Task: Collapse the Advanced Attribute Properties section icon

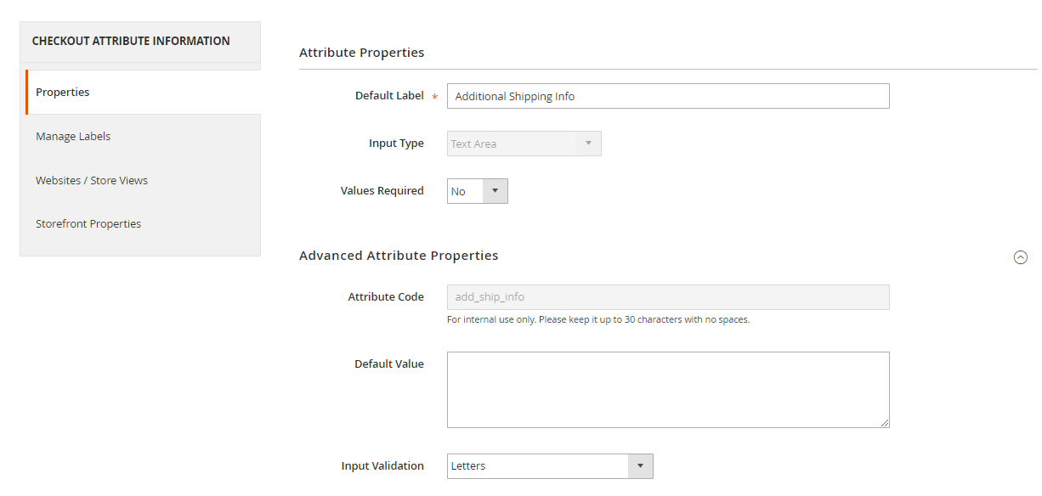Action: point(1021,257)
